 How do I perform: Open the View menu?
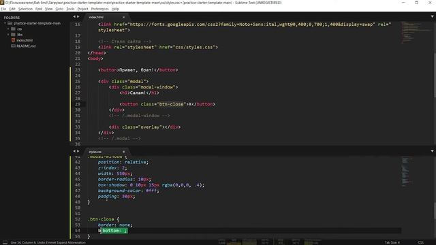[x=48, y=9]
